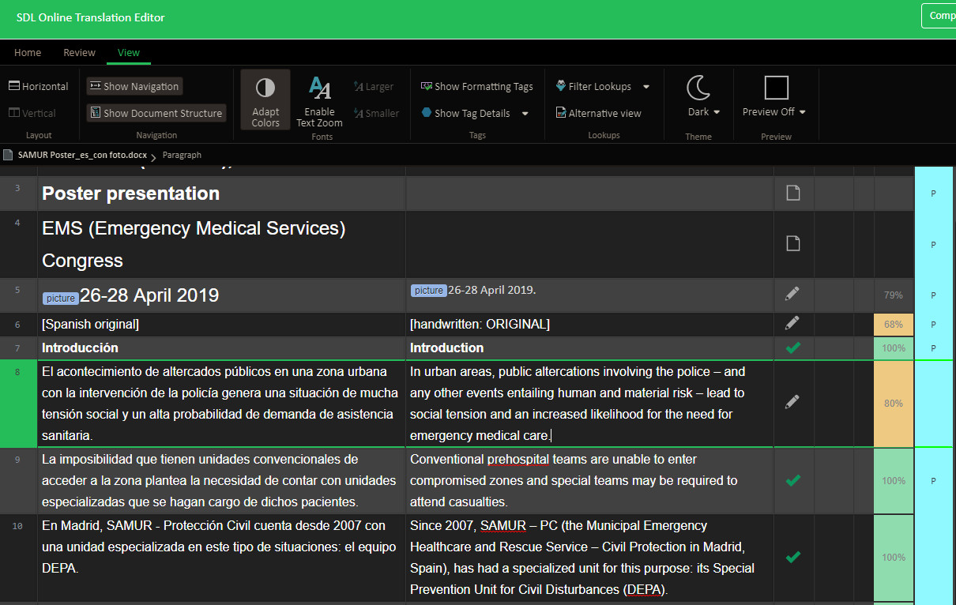Expand the Filter Lookups dropdown arrow
Screen dimensions: 956x605
(x=646, y=86)
